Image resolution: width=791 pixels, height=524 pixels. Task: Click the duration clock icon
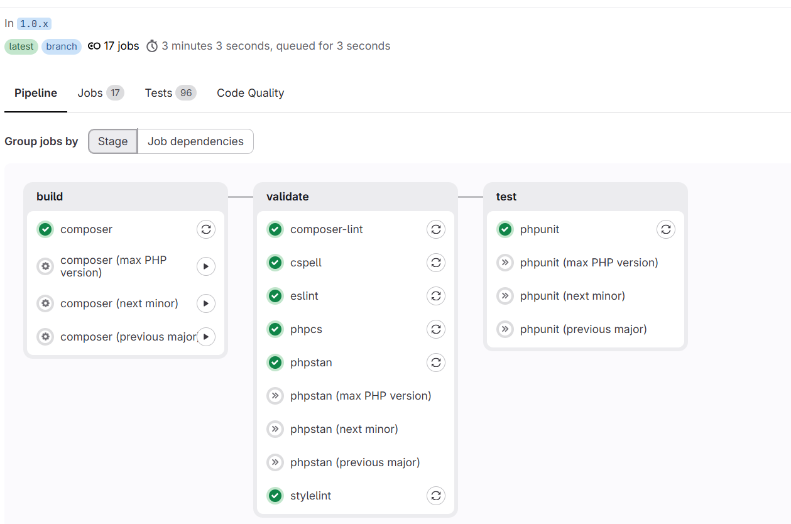152,46
